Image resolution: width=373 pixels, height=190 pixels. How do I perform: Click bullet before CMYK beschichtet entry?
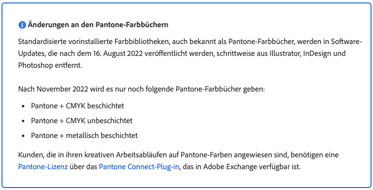pos(23,106)
